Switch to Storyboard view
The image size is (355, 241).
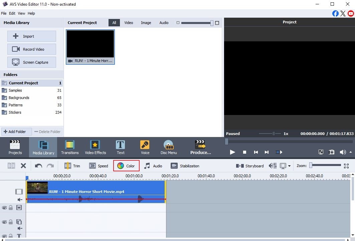click(x=250, y=166)
